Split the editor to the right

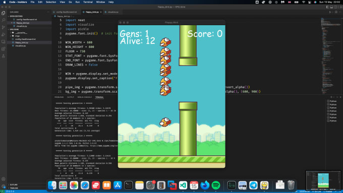click(336, 12)
